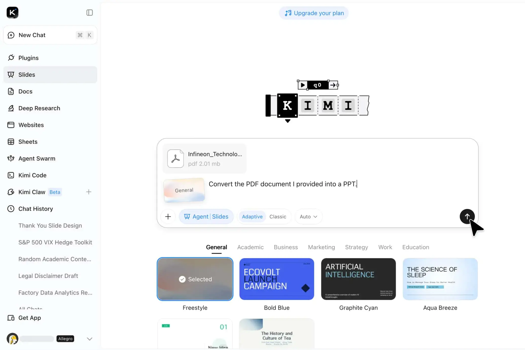Viewport: 525px width, 350px height.
Task: Choose the Aqua Breeze template
Action: click(x=440, y=279)
